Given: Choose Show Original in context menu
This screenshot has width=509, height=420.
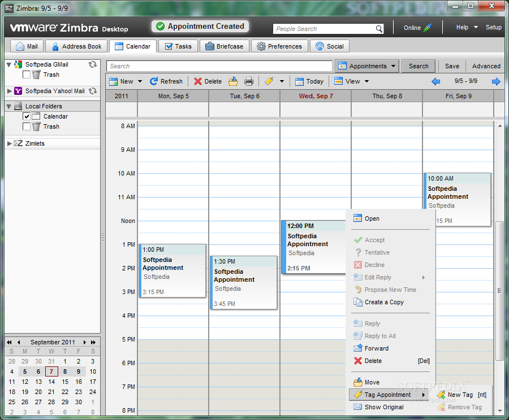Looking at the screenshot, I should click(391, 407).
